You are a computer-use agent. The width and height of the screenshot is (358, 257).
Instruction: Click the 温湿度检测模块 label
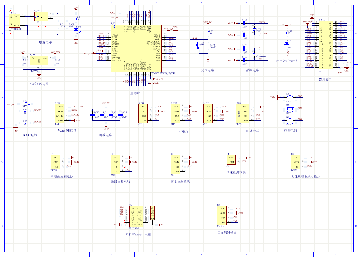click(x=62, y=177)
